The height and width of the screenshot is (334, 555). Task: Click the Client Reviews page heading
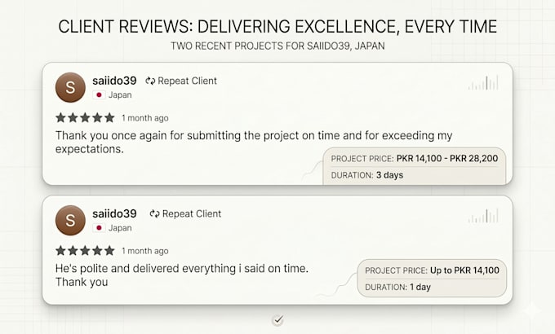point(277,27)
